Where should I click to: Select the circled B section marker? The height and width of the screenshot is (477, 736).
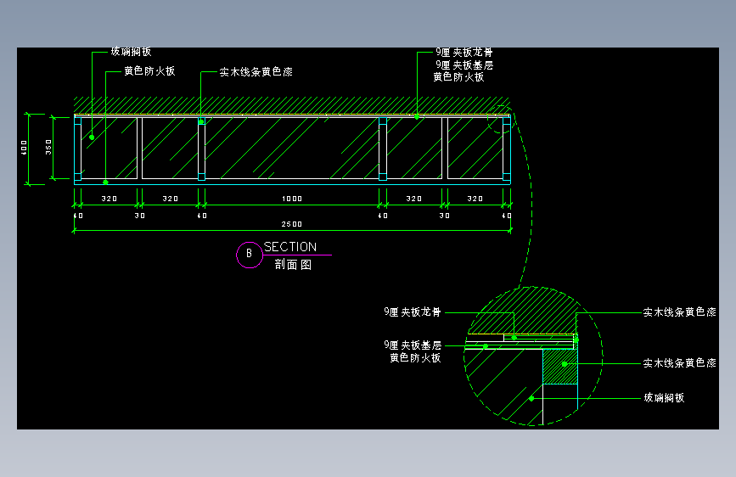coord(250,255)
